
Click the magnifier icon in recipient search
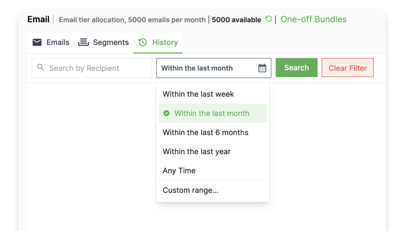pyautogui.click(x=41, y=67)
